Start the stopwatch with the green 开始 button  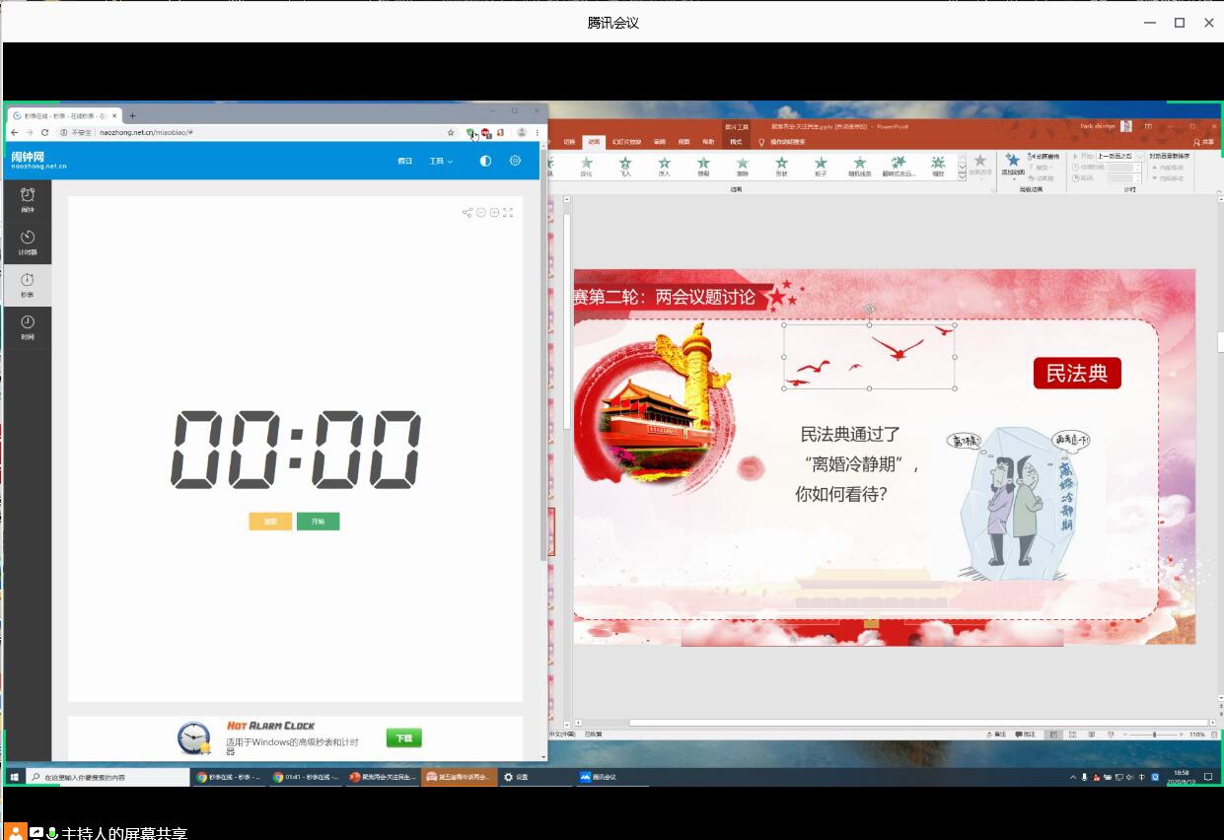318,522
